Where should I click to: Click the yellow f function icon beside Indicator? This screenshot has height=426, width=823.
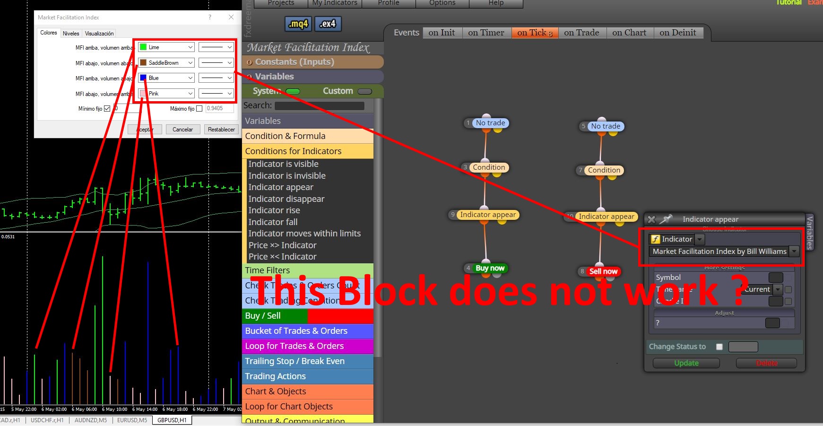coord(655,239)
